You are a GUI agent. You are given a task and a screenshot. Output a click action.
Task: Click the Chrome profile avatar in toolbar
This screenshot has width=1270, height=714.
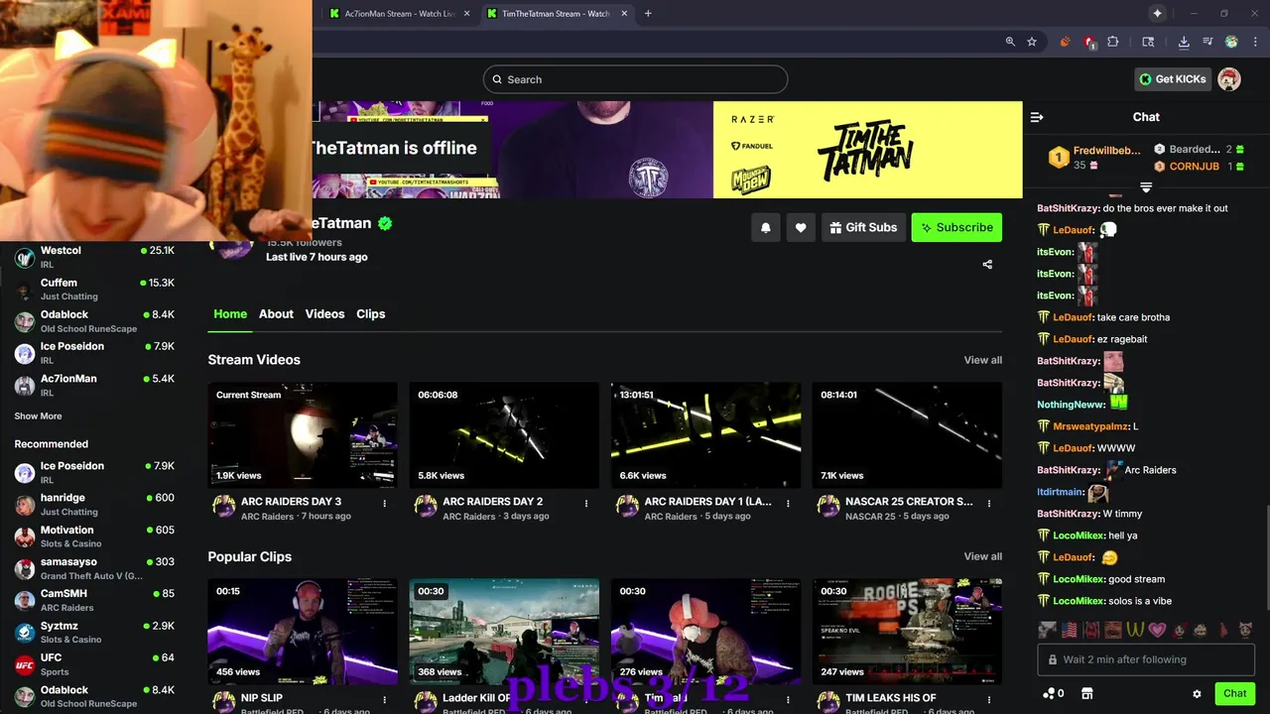coord(1231,42)
